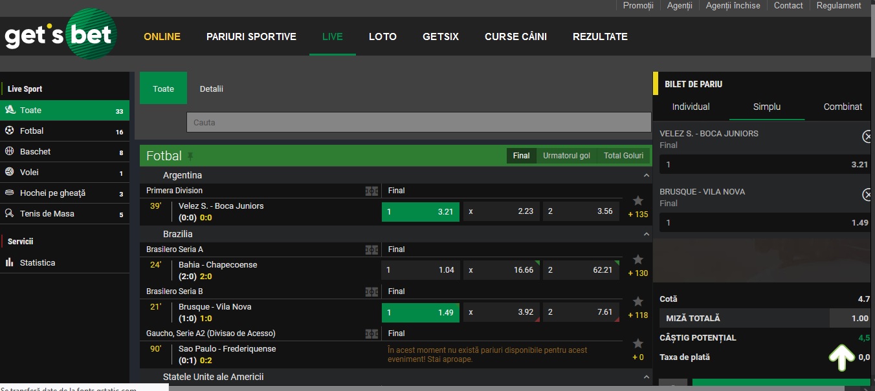
Task: Open PARIURI SPORTIVE in main navigation
Action: coord(251,37)
